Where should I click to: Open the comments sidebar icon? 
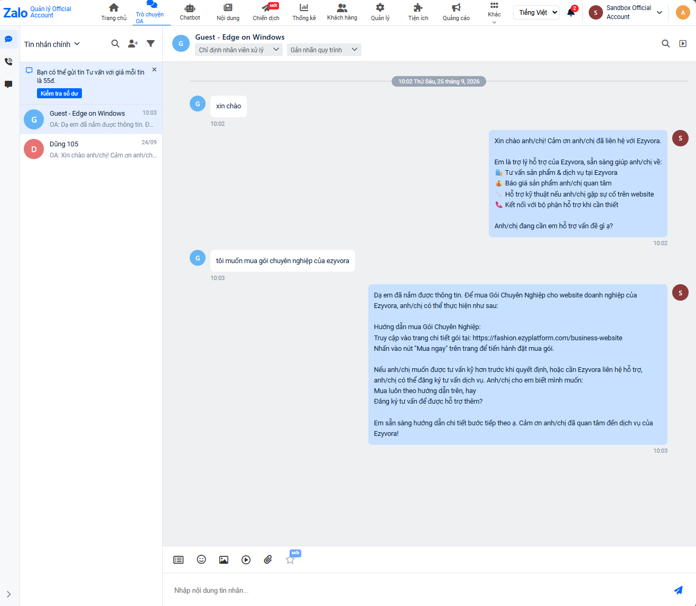point(8,85)
